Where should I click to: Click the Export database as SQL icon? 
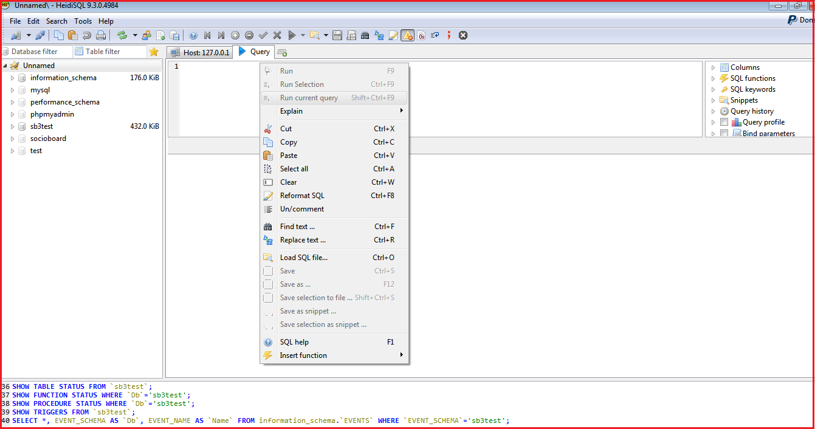pos(174,35)
